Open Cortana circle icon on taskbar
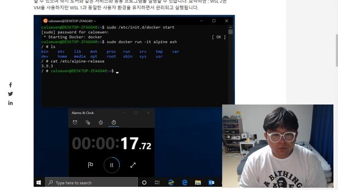Screen dimensions: 338x190 point(144,183)
